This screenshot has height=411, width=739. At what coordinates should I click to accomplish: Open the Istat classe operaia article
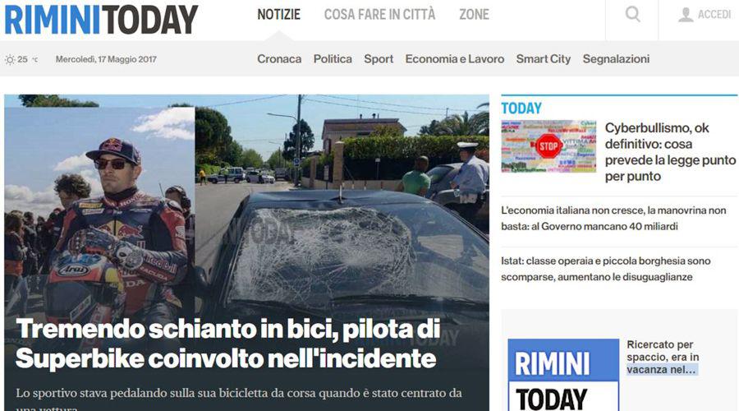tap(606, 269)
